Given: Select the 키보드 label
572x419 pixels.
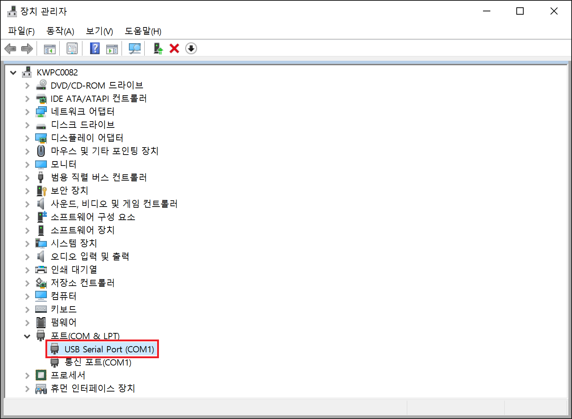Looking at the screenshot, I should (x=63, y=309).
